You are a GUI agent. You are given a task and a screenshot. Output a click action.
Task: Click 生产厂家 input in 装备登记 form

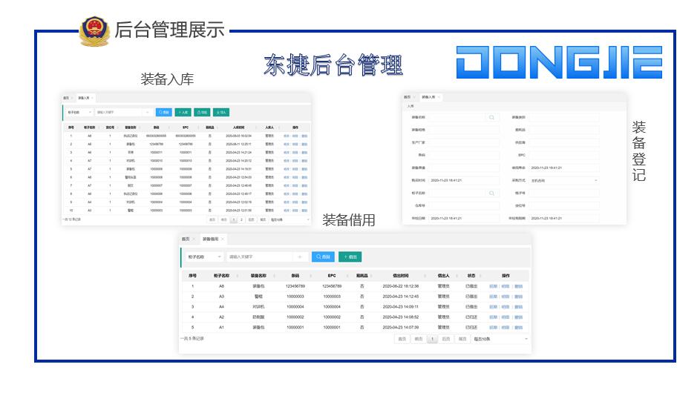pyautogui.click(x=463, y=143)
